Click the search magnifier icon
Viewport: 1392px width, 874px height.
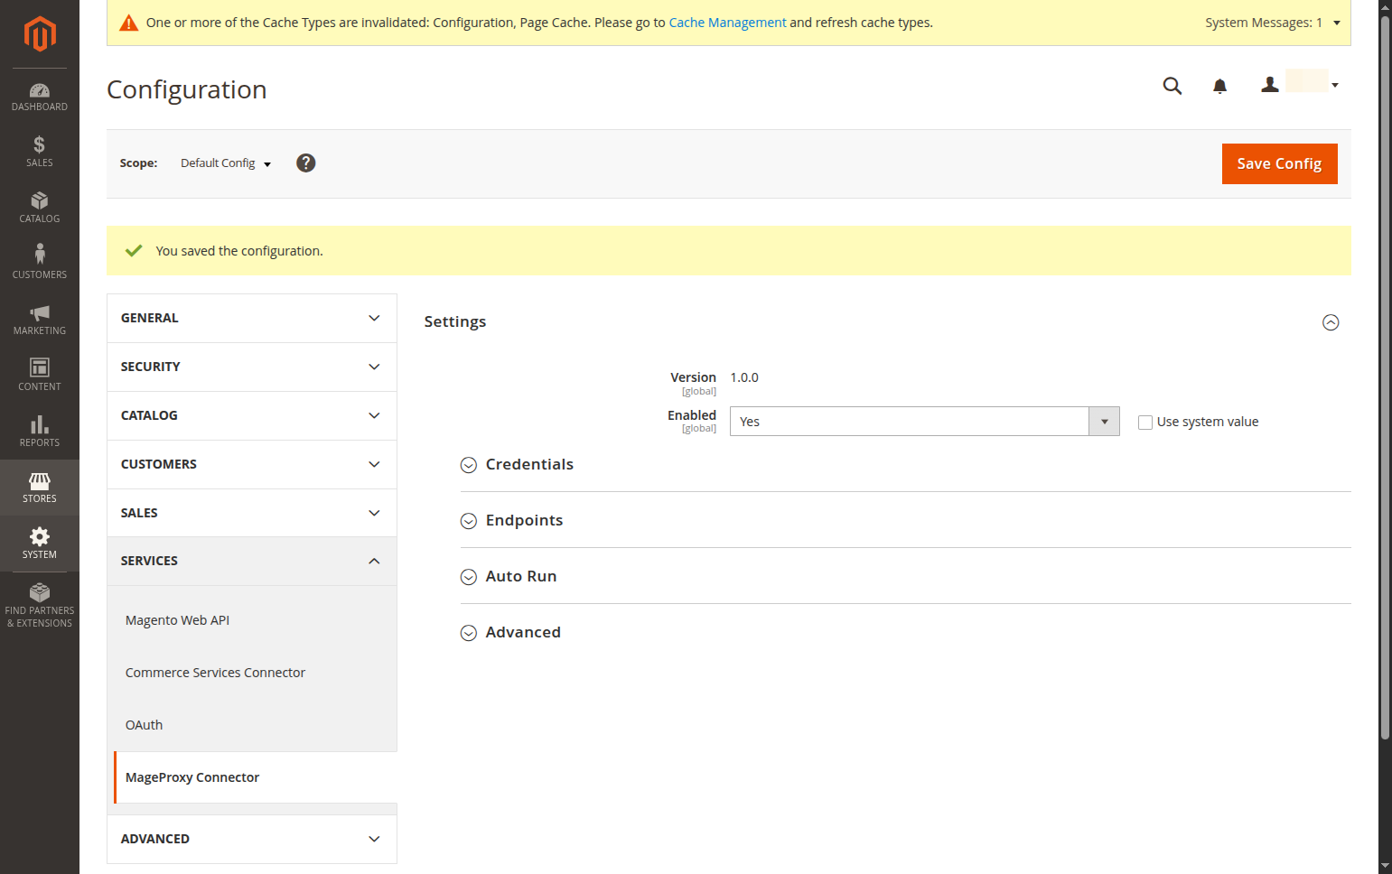[1172, 86]
